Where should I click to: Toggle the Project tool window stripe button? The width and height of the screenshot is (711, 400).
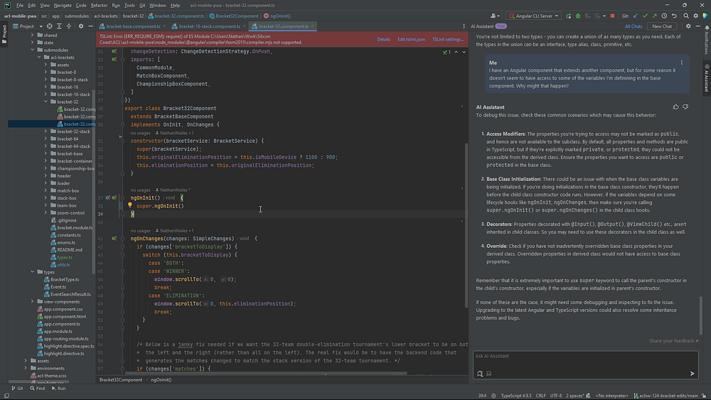pos(4,31)
